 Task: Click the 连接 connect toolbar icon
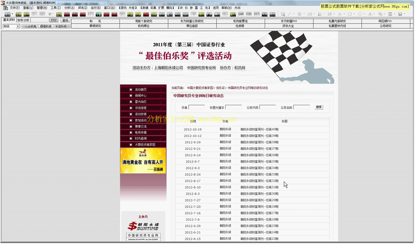[x=19, y=14]
